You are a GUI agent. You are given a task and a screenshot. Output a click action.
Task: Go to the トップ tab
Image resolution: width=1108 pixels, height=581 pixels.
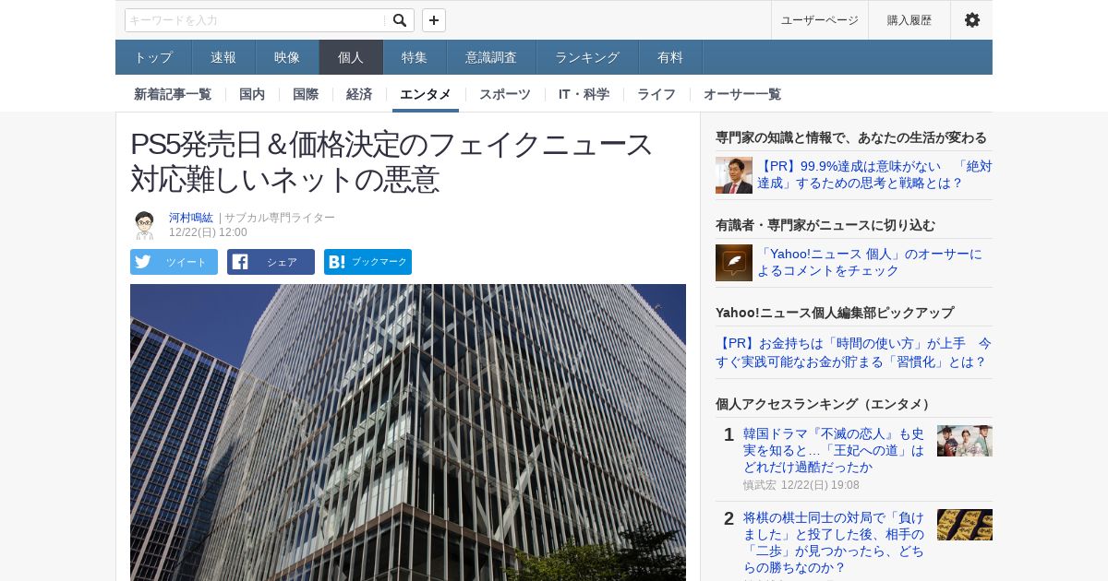153,57
